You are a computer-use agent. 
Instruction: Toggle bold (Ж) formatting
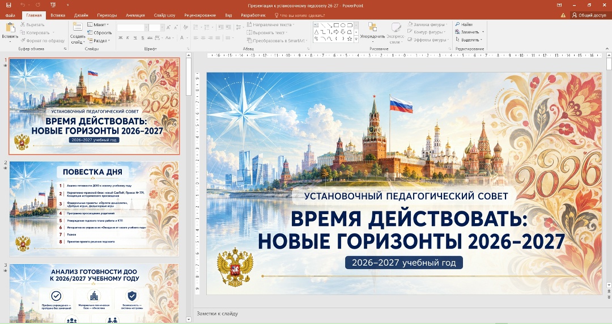coord(120,38)
